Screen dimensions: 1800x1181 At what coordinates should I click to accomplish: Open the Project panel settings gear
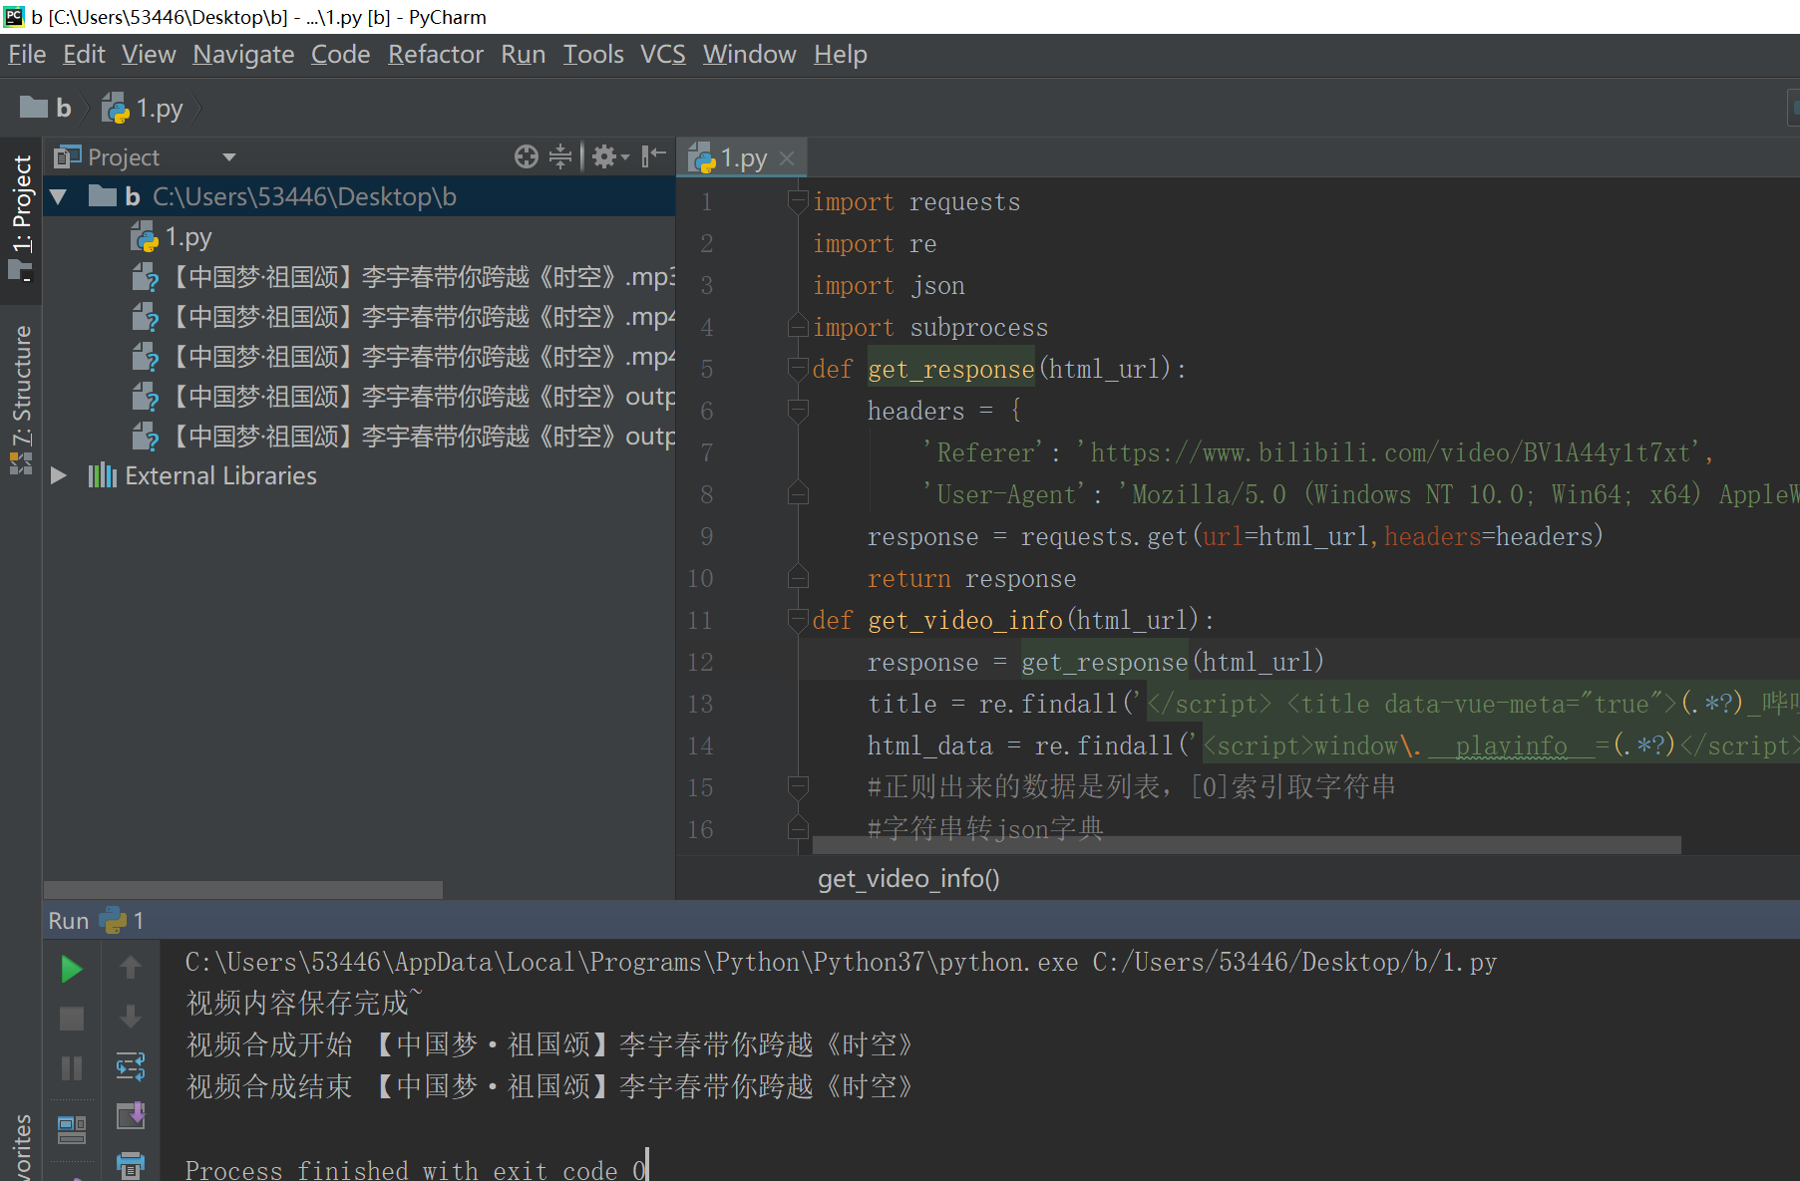coord(609,156)
